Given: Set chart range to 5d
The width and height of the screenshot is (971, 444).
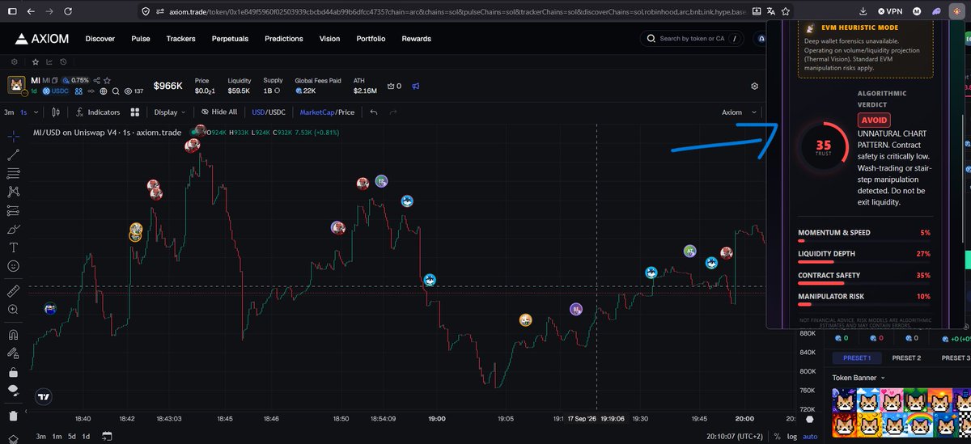Looking at the screenshot, I should click(x=71, y=436).
